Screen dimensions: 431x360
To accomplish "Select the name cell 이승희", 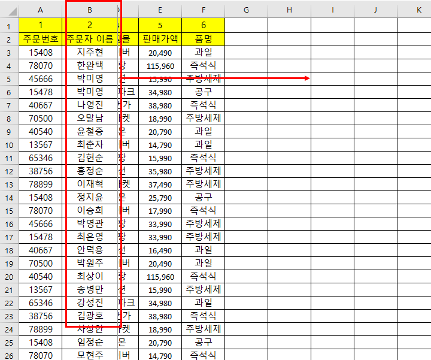I will (x=90, y=211).
